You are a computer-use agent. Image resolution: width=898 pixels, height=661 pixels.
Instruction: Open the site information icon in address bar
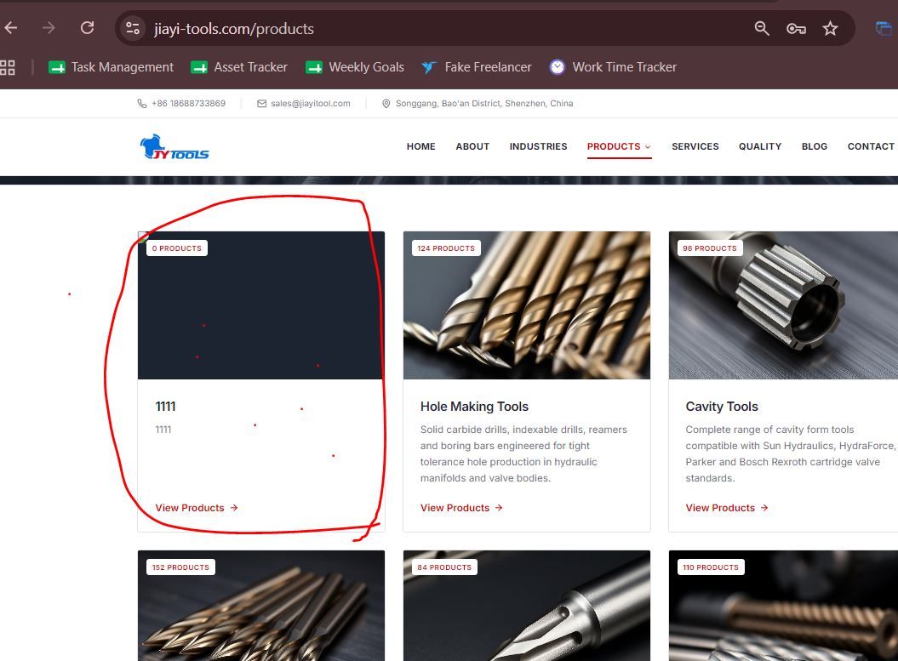[133, 28]
